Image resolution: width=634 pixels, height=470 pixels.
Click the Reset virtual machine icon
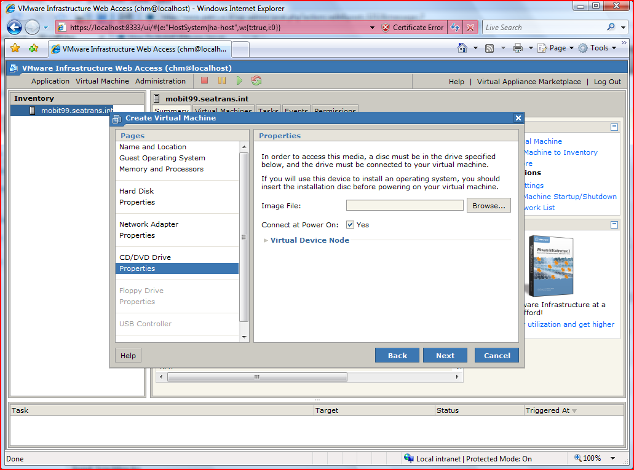[256, 80]
